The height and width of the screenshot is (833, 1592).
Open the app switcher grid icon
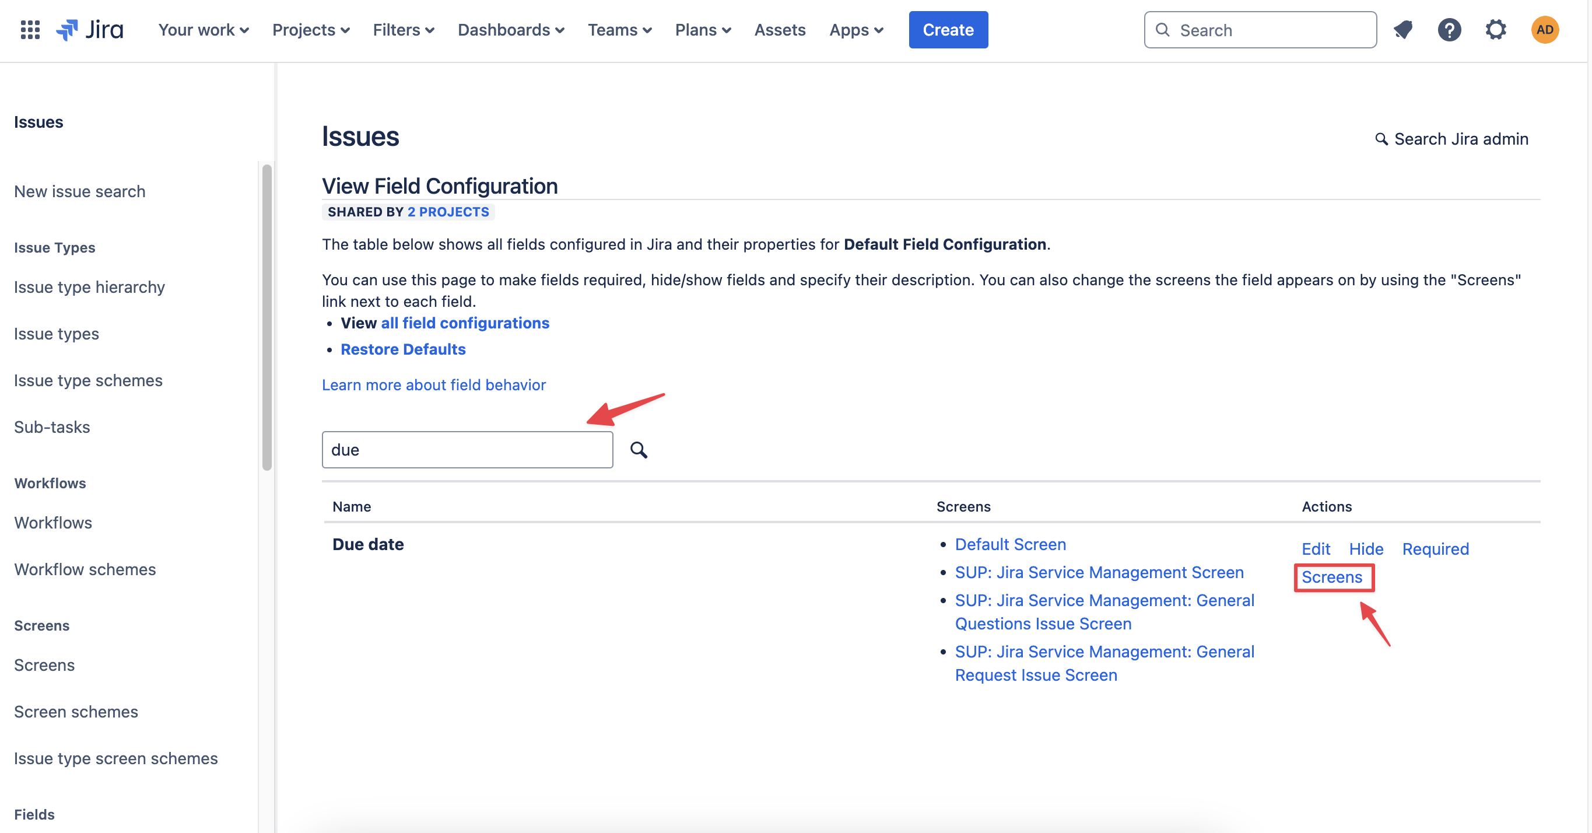(x=30, y=30)
